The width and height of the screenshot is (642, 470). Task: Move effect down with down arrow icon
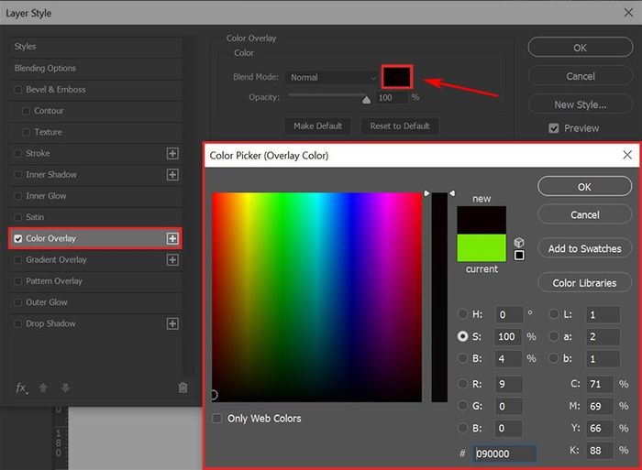coord(65,388)
